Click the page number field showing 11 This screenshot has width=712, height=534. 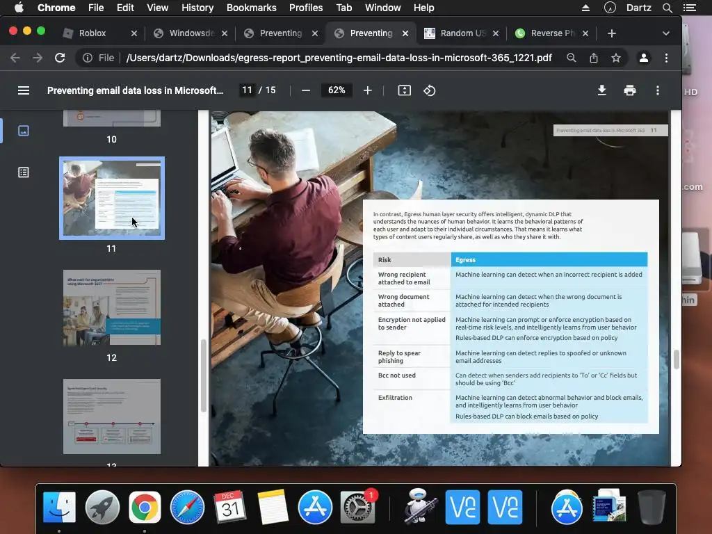click(x=247, y=90)
